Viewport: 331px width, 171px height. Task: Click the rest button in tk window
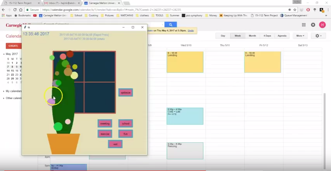click(x=115, y=144)
